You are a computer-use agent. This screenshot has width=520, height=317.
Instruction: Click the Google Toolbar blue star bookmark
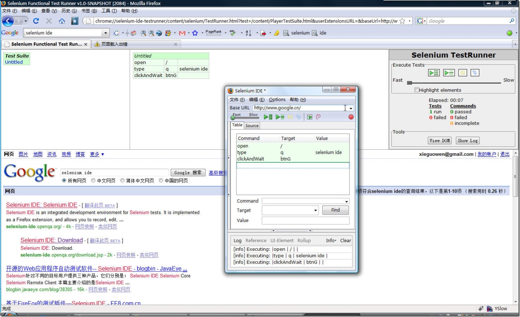coord(195,33)
